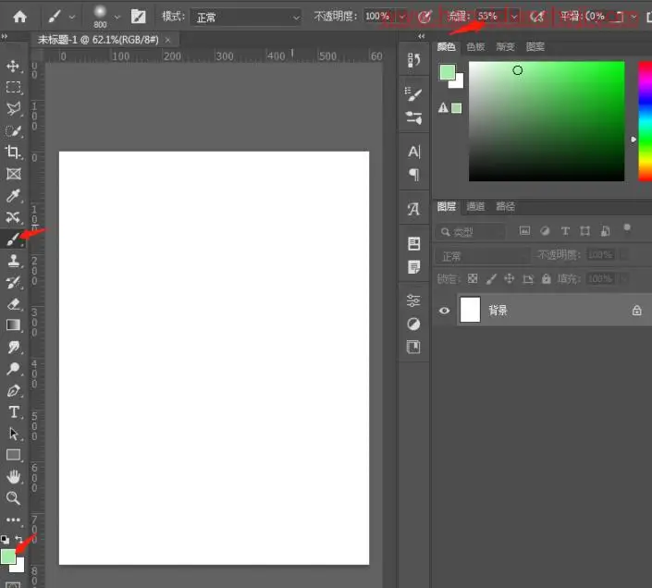Expand the flow 53% dropdown arrow
Viewport: 652px width, 588px height.
[x=514, y=17]
